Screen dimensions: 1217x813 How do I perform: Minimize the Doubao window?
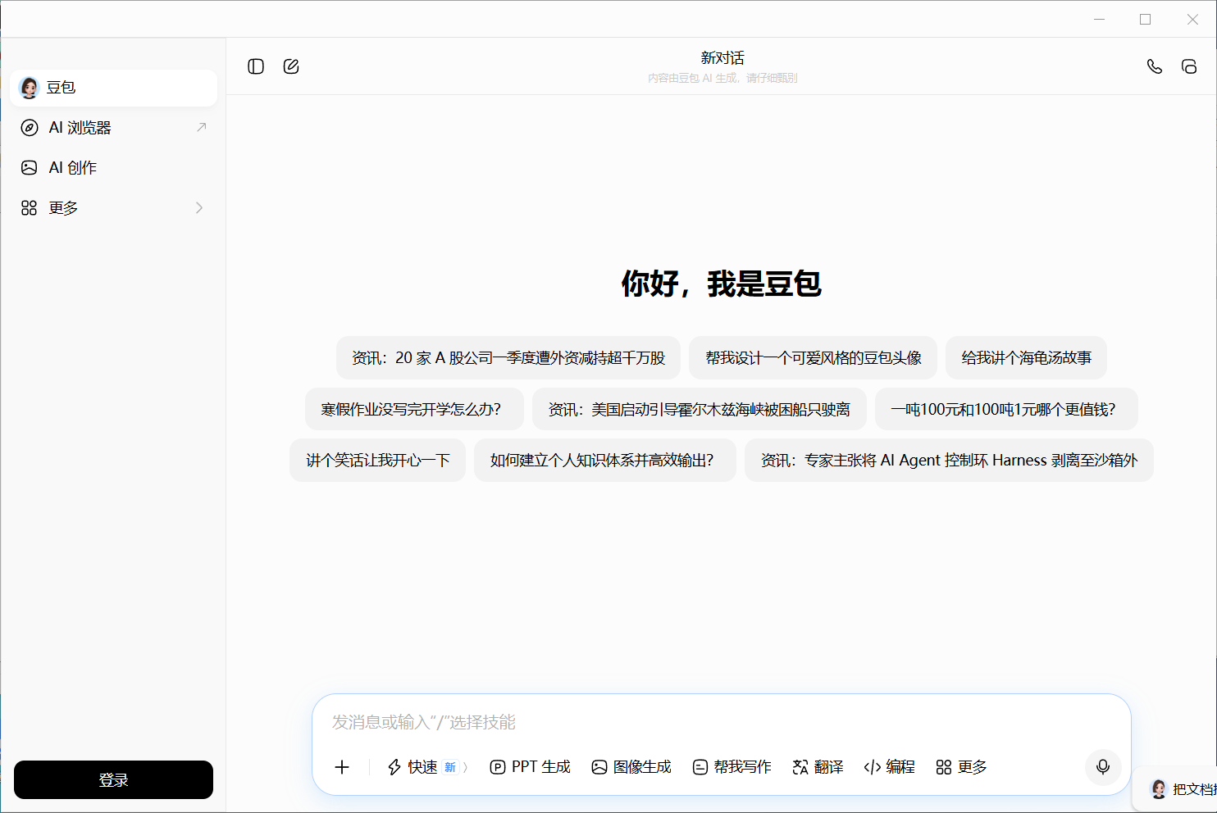point(1099,19)
